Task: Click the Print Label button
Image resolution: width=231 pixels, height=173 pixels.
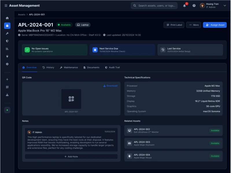Action: 174,25
